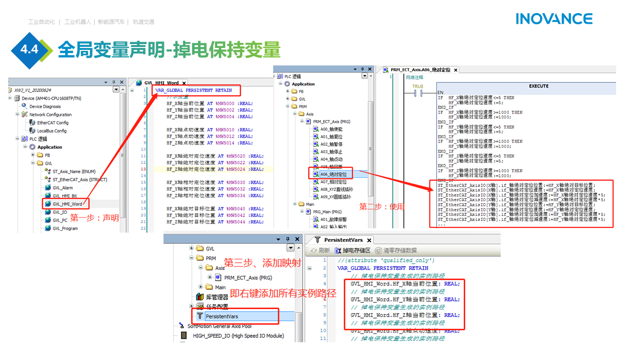Click the GVL_PC globe icon
621x349 pixels.
coord(48,221)
